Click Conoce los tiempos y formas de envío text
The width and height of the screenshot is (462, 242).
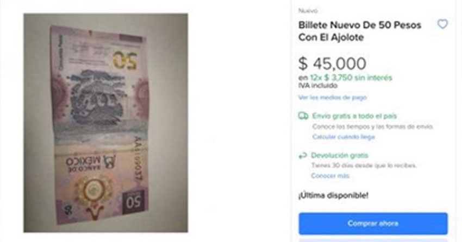click(x=373, y=126)
